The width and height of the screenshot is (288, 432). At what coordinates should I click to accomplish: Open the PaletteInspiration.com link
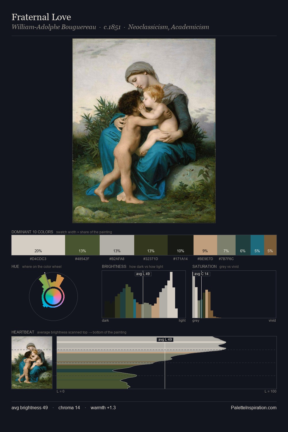pos(254,408)
